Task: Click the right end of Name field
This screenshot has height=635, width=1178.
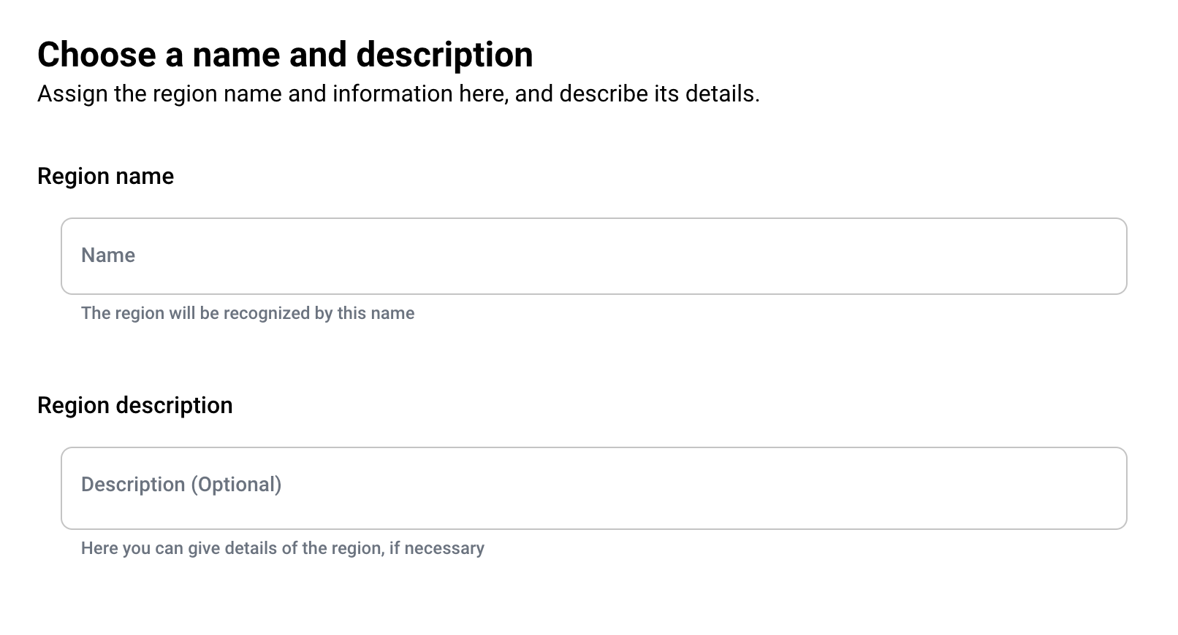Action: coord(1096,256)
